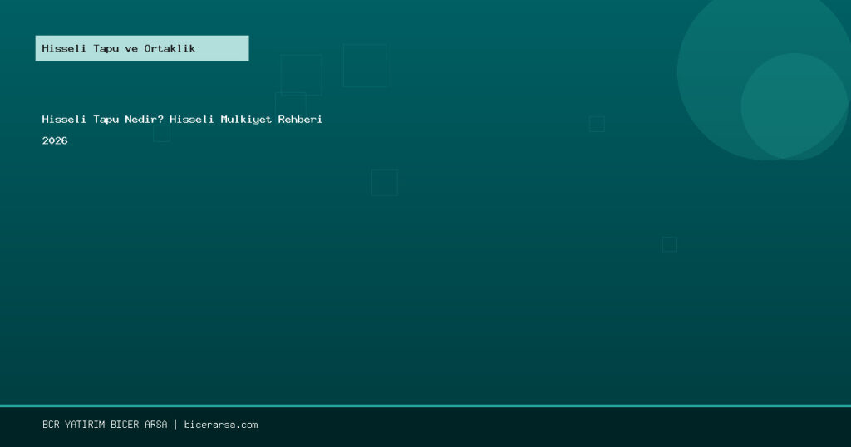Image resolution: width=851 pixels, height=447 pixels.
Task: Click the faint square outline overlapping the tag's right neighbor
Action: point(301,75)
